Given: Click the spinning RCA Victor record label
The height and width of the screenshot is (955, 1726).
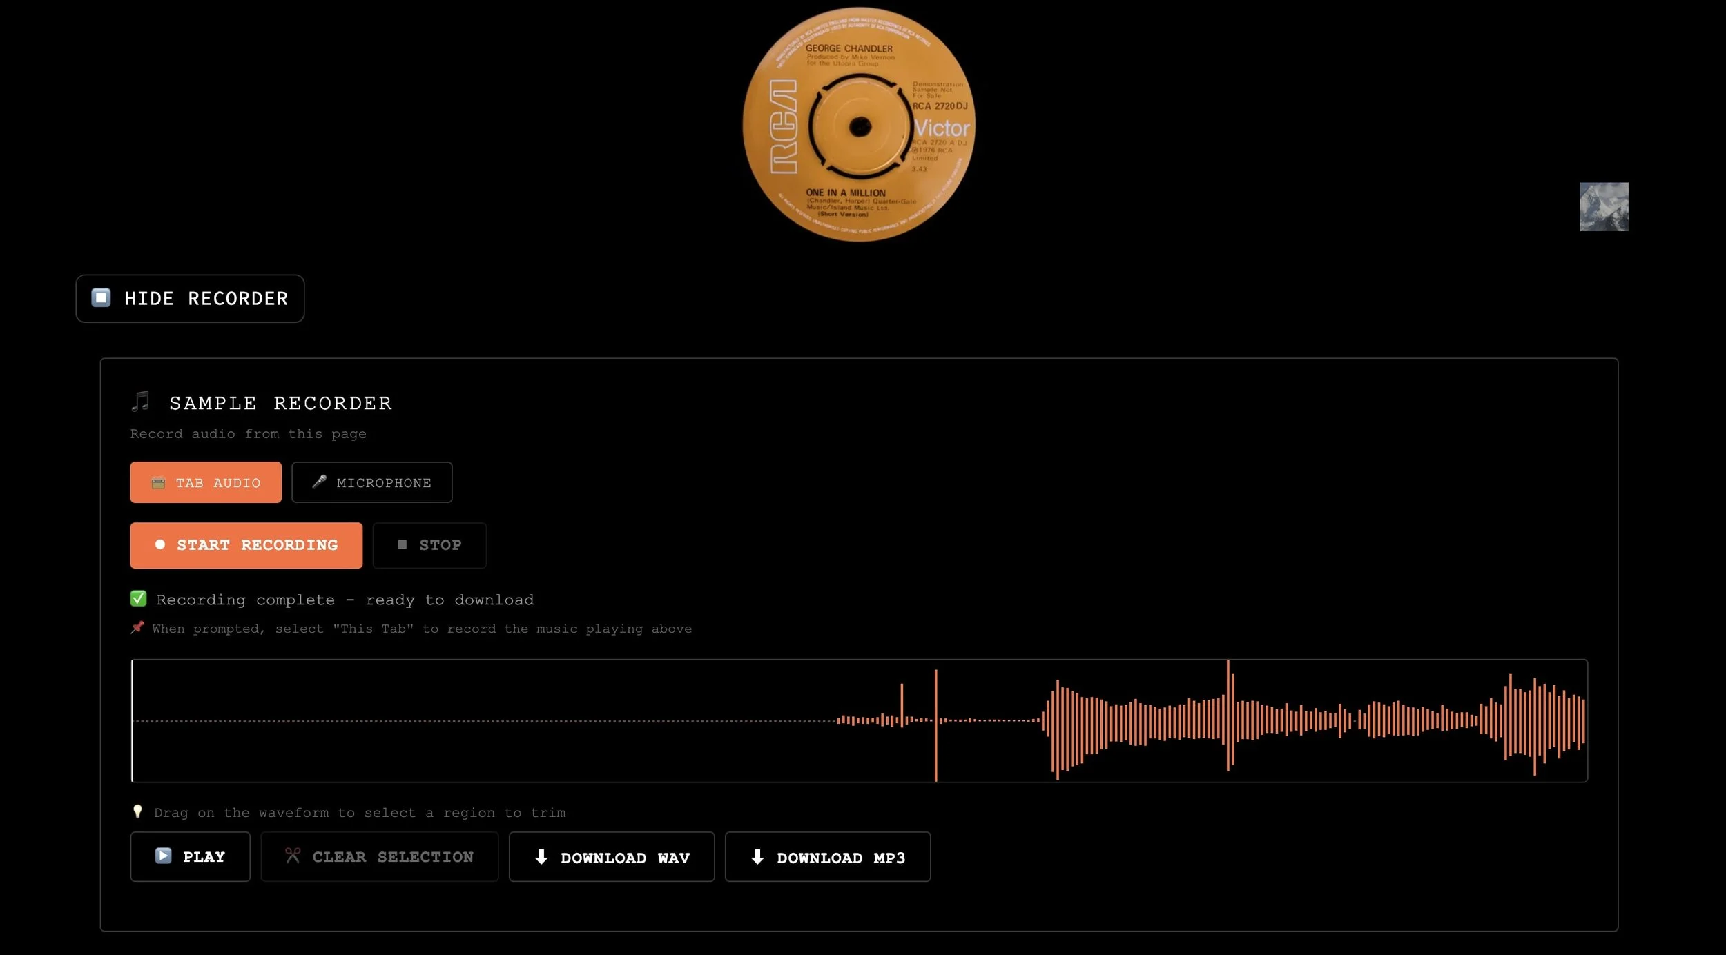Looking at the screenshot, I should (859, 125).
